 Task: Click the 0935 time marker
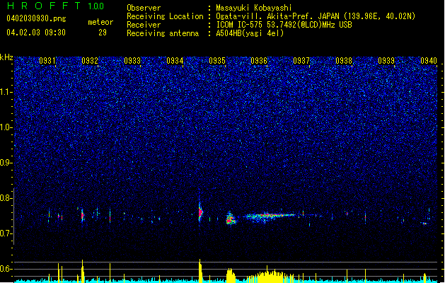tap(217, 61)
